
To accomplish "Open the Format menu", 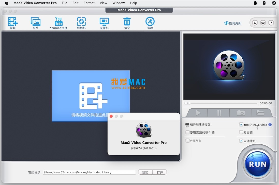I will [x=89, y=3].
